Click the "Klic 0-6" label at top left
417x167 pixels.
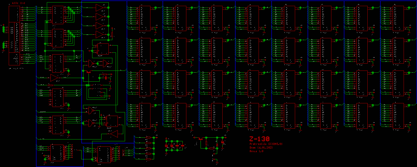point(18,3)
